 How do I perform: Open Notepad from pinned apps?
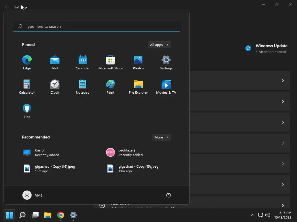click(83, 87)
